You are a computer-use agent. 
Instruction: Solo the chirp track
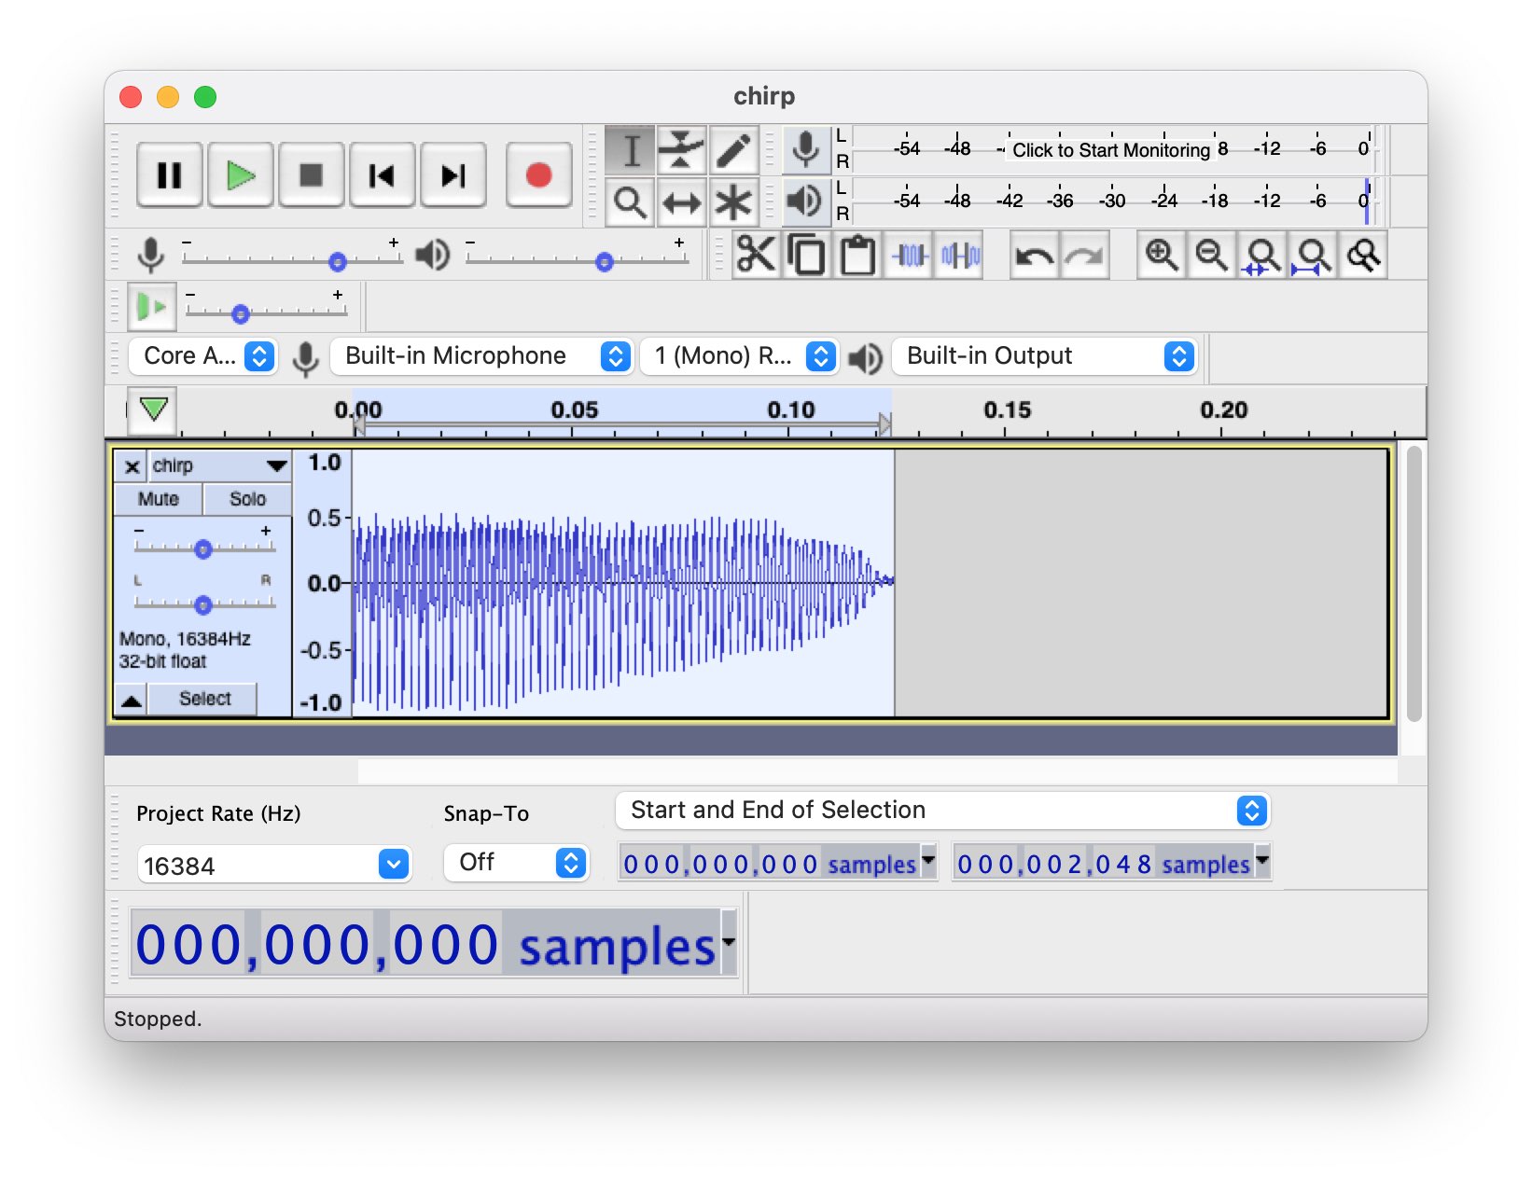click(247, 499)
